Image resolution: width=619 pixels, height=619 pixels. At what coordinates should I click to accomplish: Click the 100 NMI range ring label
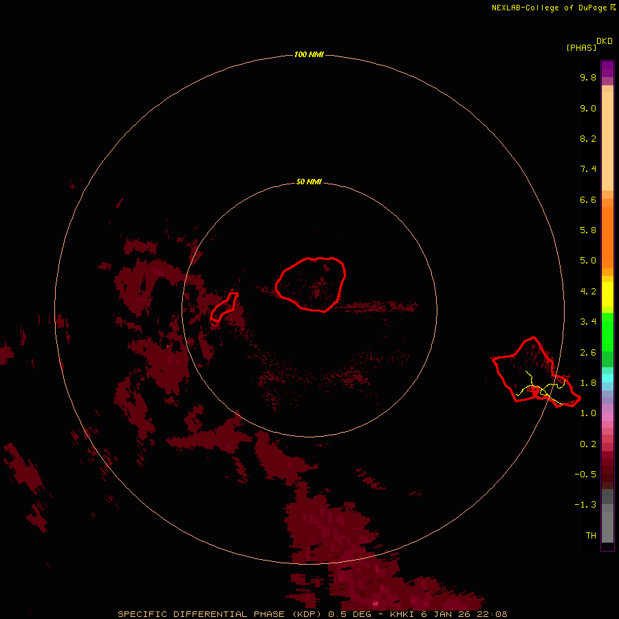point(309,54)
